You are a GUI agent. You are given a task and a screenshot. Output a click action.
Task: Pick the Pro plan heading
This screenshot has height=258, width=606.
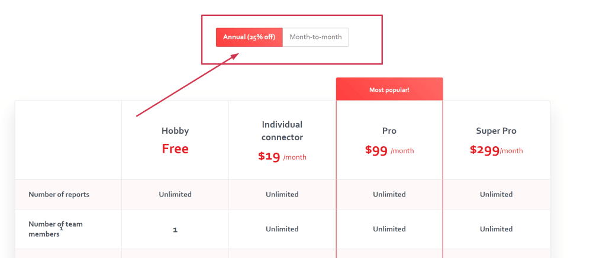tap(389, 131)
